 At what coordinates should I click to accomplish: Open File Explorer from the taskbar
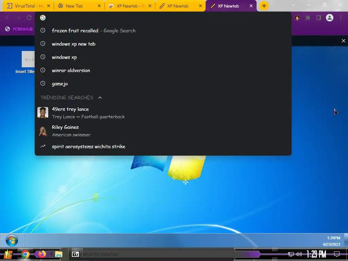tap(59, 254)
